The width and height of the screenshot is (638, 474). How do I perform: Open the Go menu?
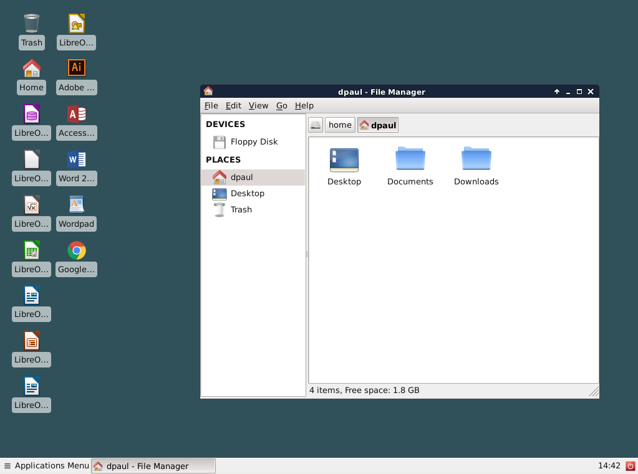coord(281,105)
